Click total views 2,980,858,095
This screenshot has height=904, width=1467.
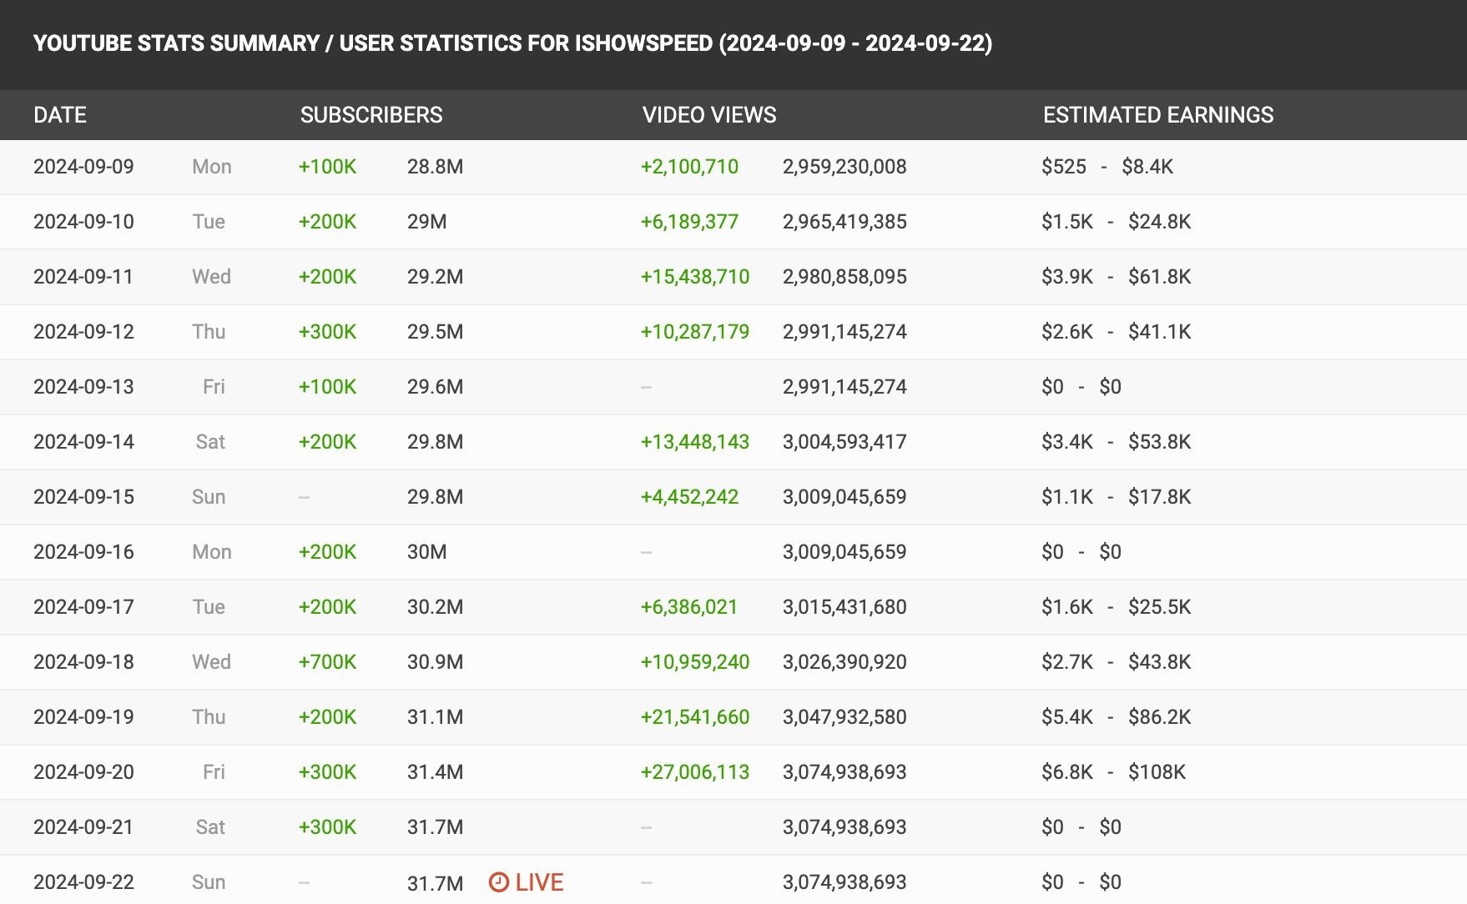844,277
